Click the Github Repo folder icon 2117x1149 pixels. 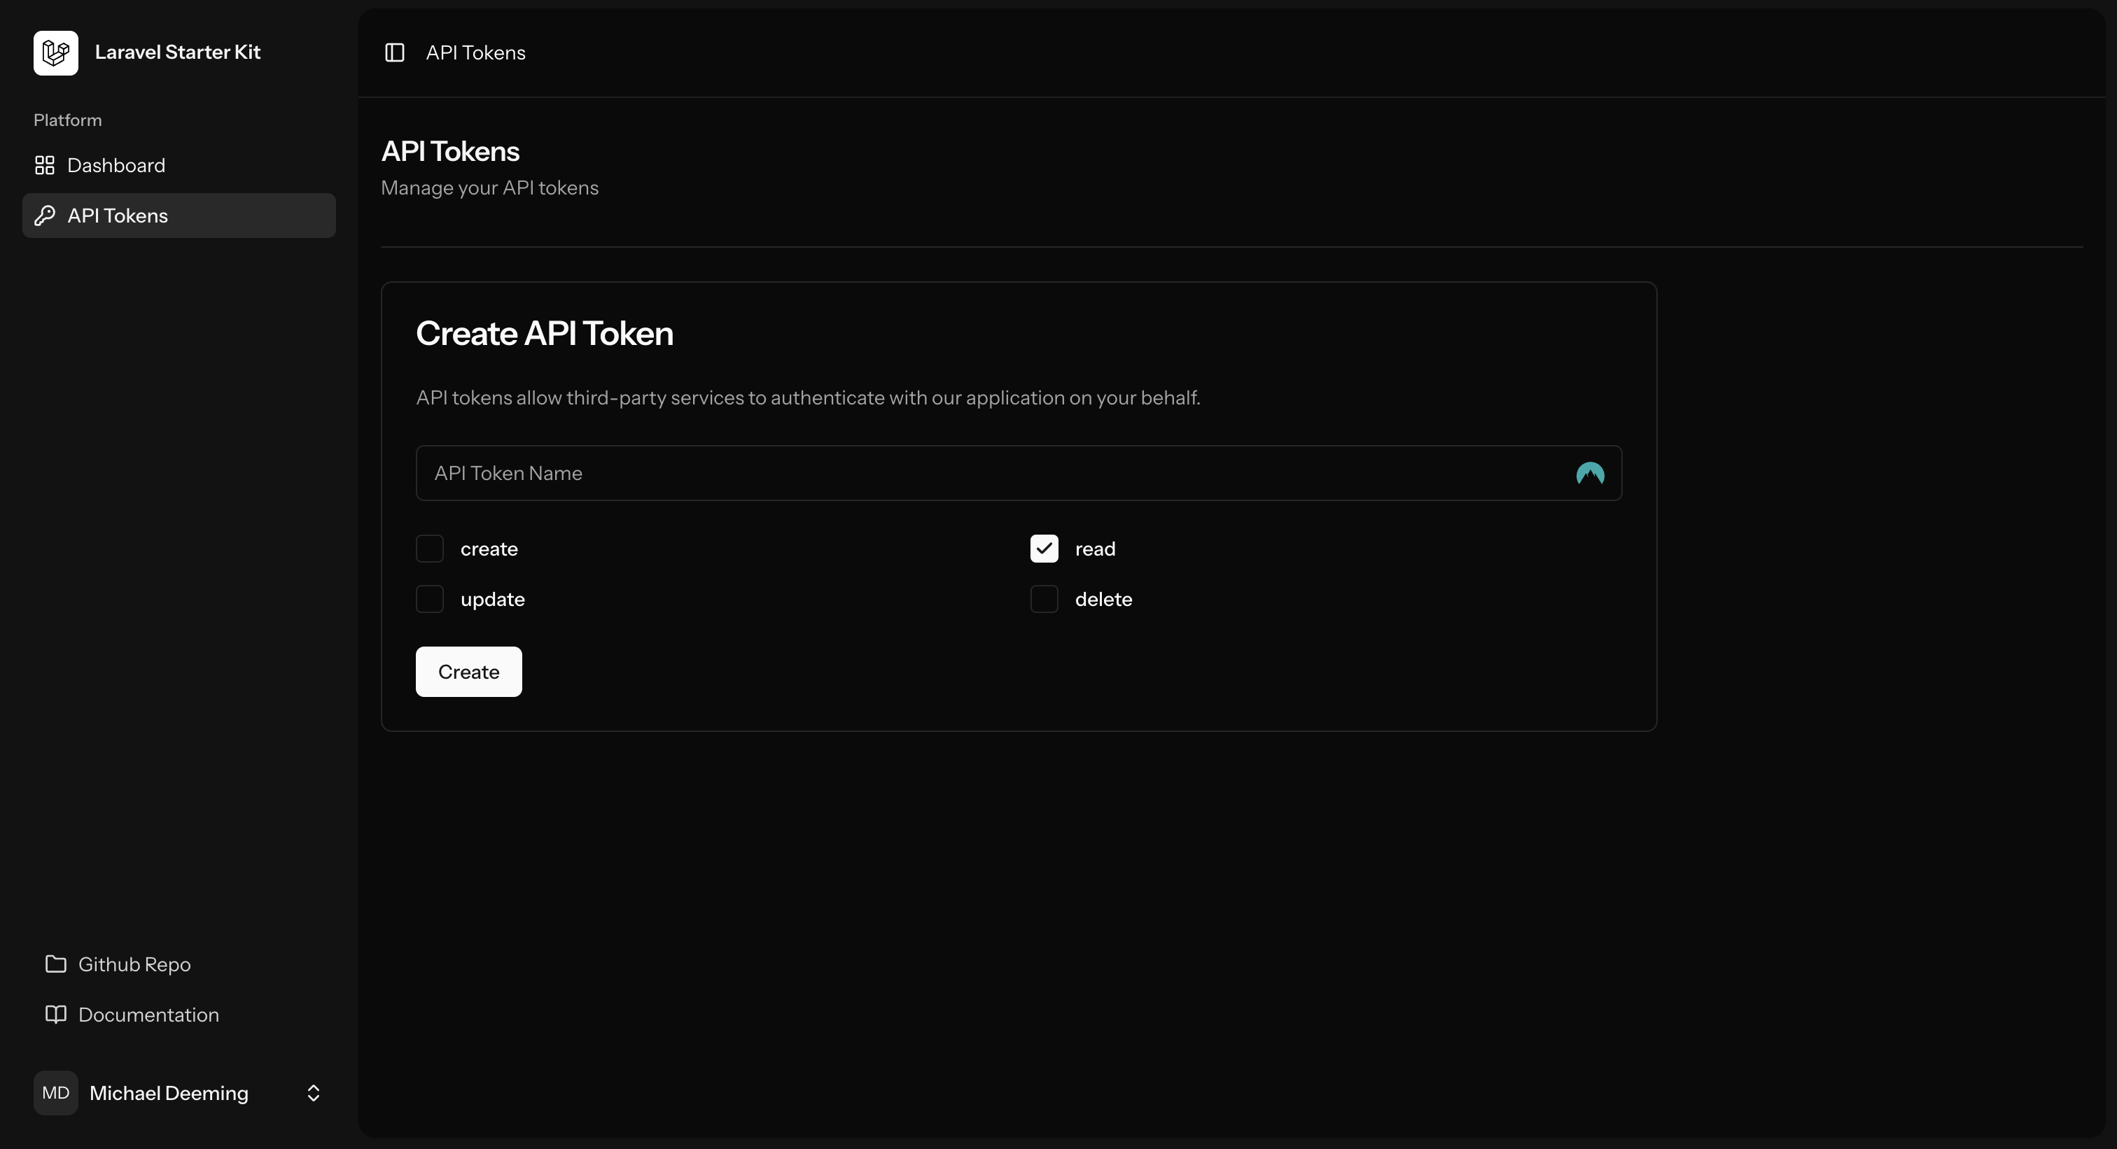(56, 964)
